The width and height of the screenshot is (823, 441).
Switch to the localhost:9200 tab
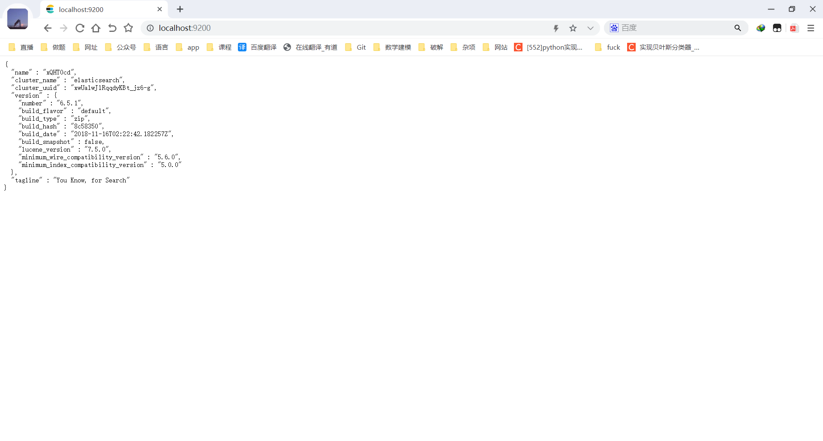coord(99,9)
